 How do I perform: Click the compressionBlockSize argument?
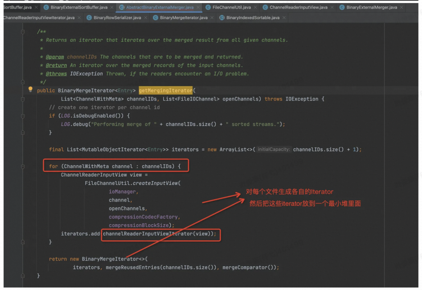point(139,225)
